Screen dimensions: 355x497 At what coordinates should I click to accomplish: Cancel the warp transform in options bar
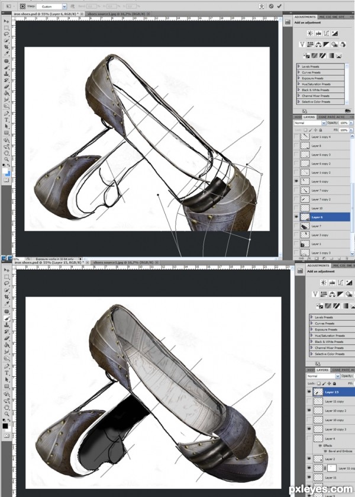point(271,6)
